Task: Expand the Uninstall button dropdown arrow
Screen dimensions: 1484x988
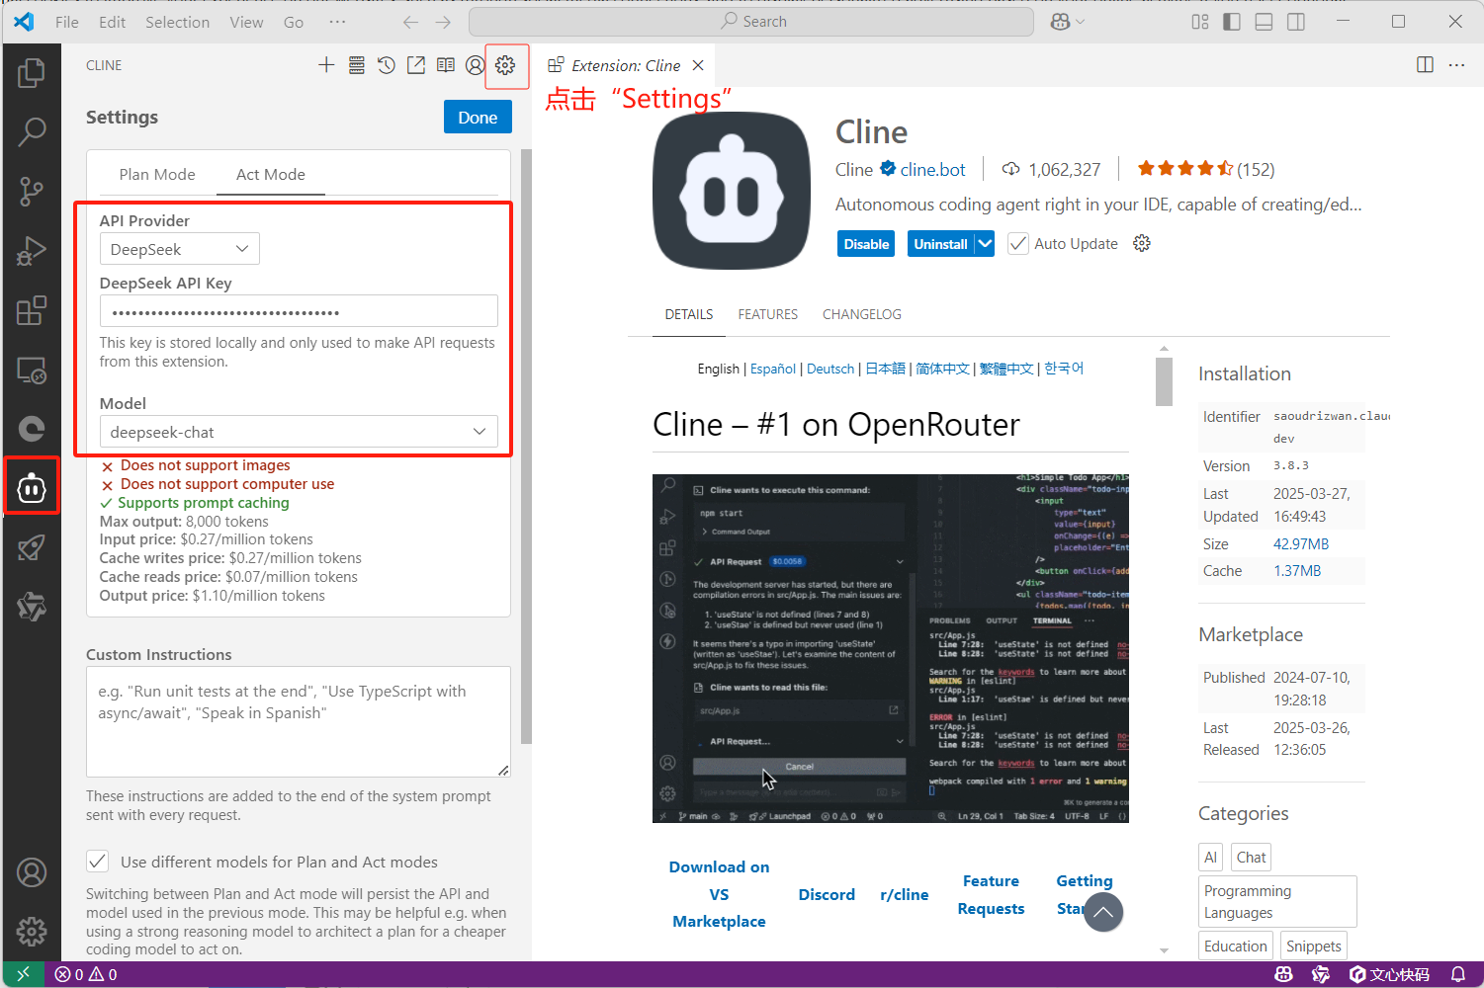Action: 985,244
